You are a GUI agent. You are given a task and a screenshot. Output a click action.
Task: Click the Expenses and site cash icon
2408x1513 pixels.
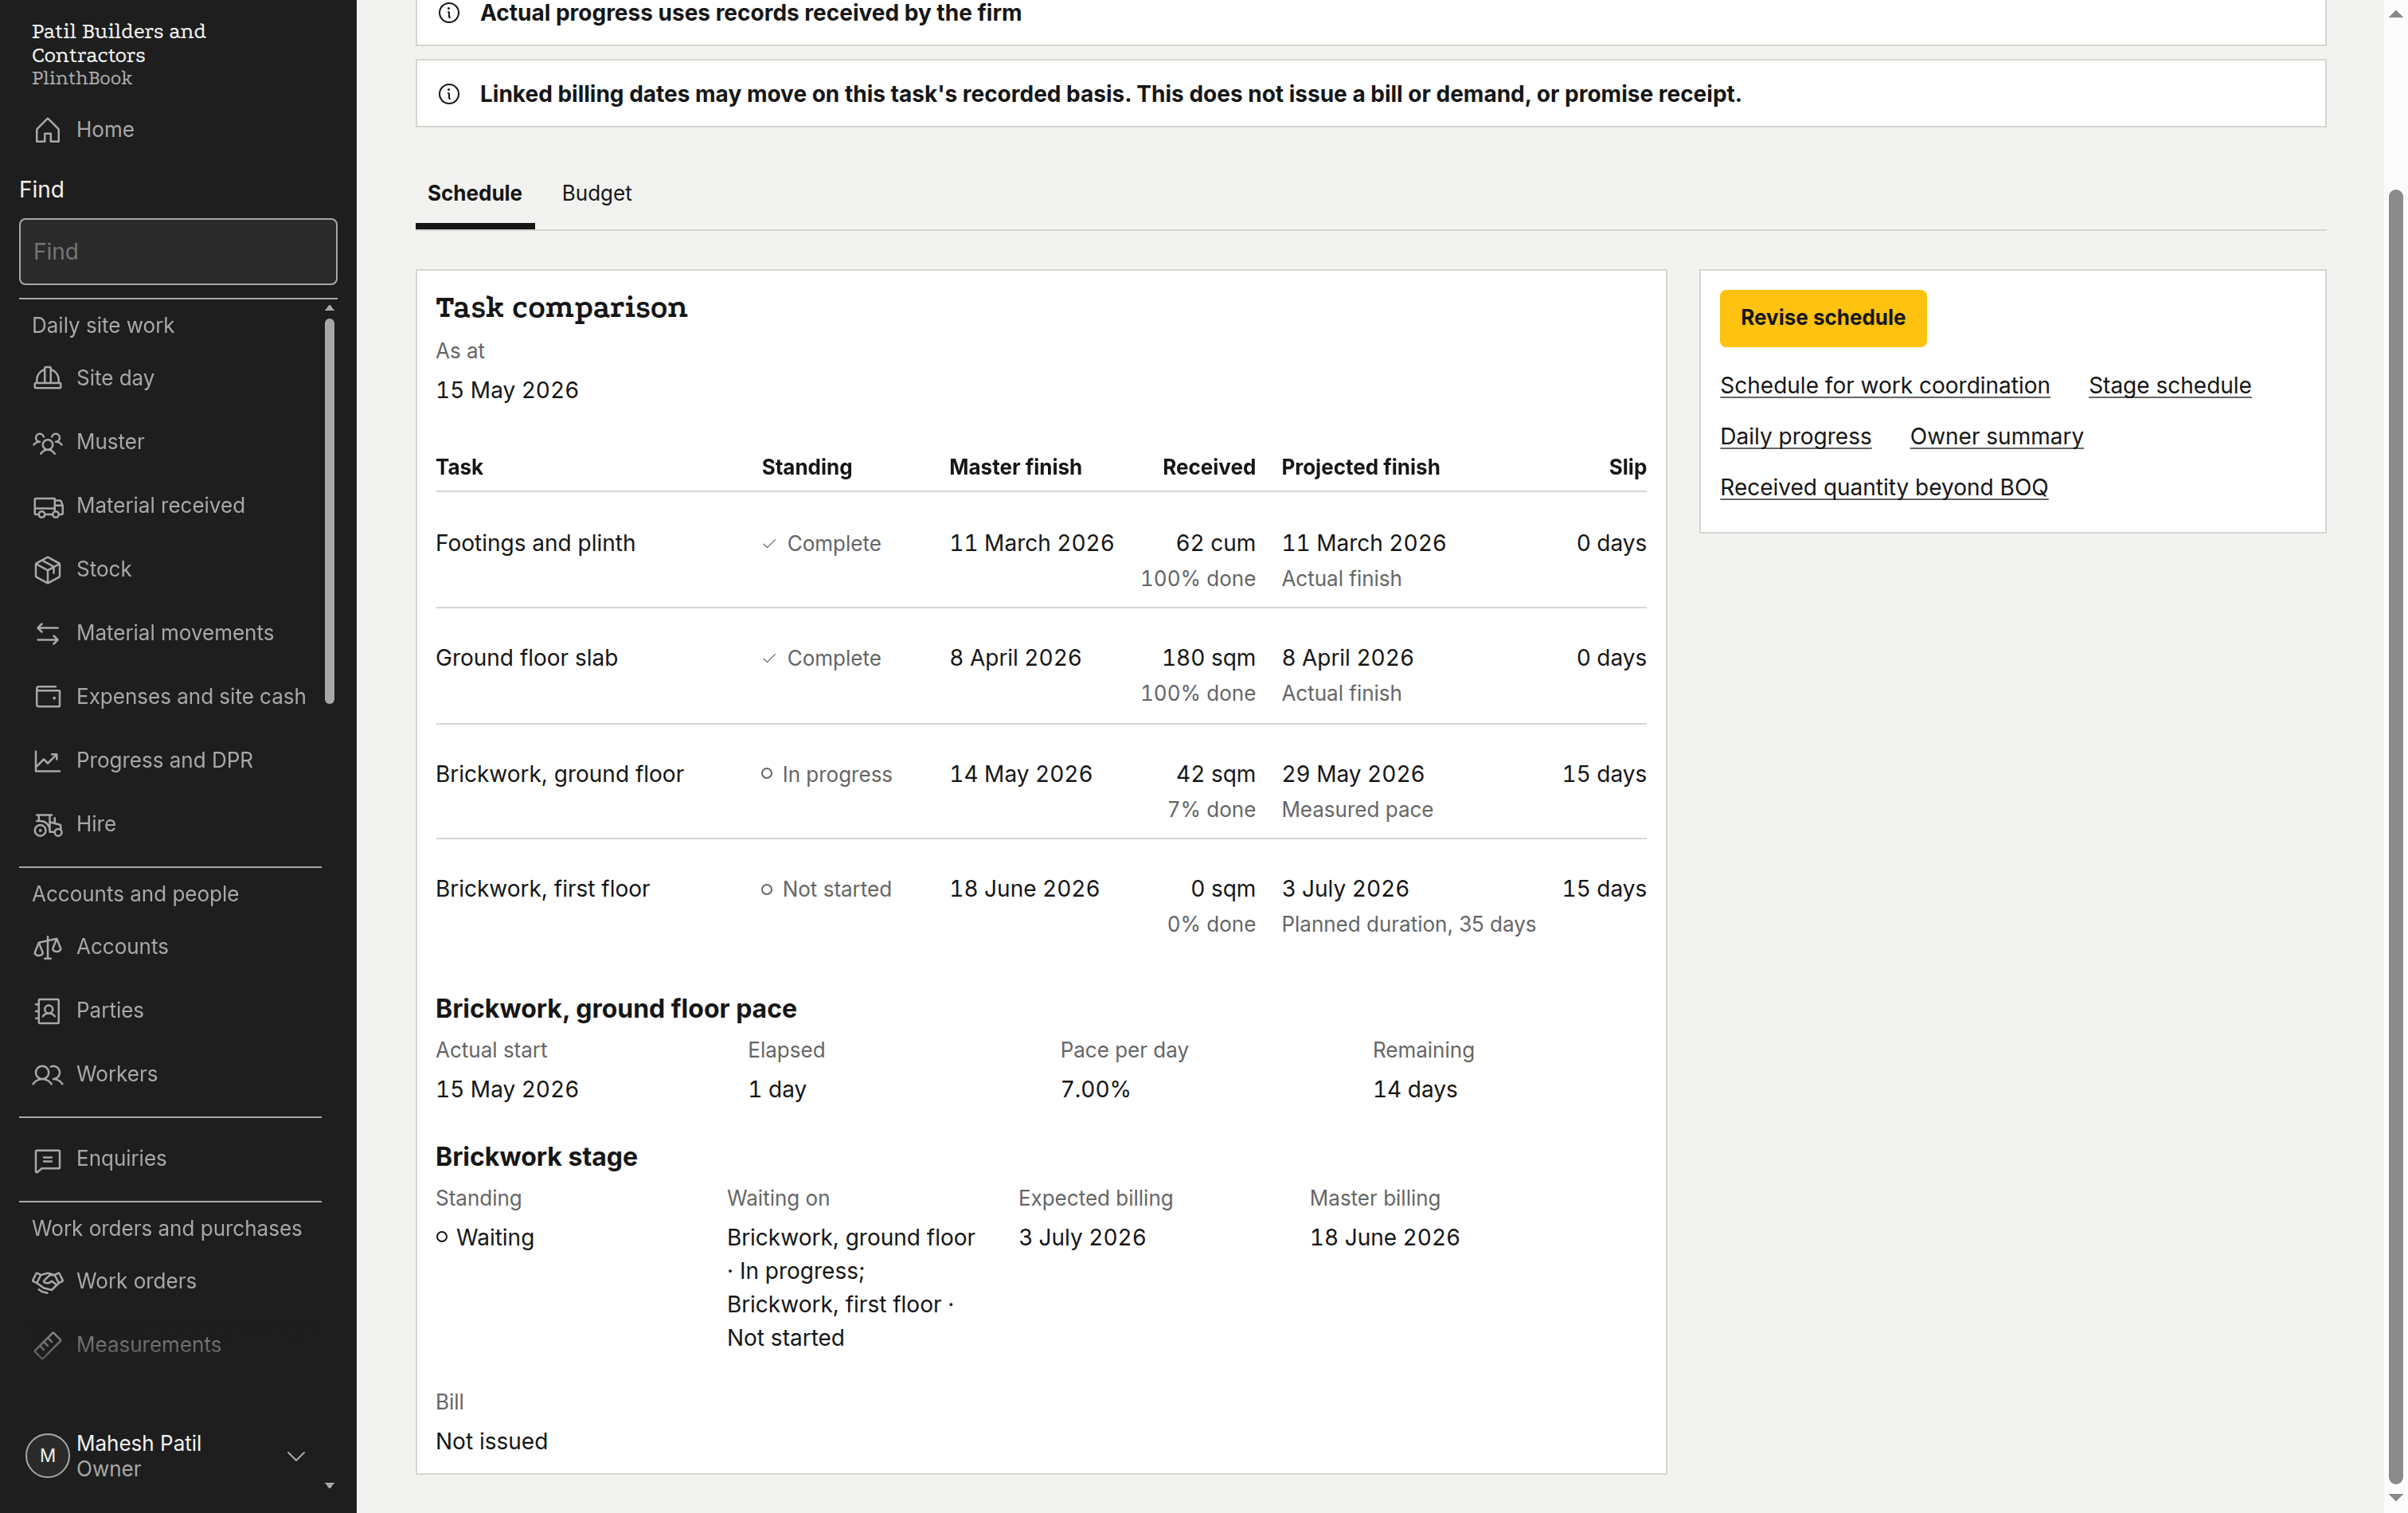tap(47, 697)
